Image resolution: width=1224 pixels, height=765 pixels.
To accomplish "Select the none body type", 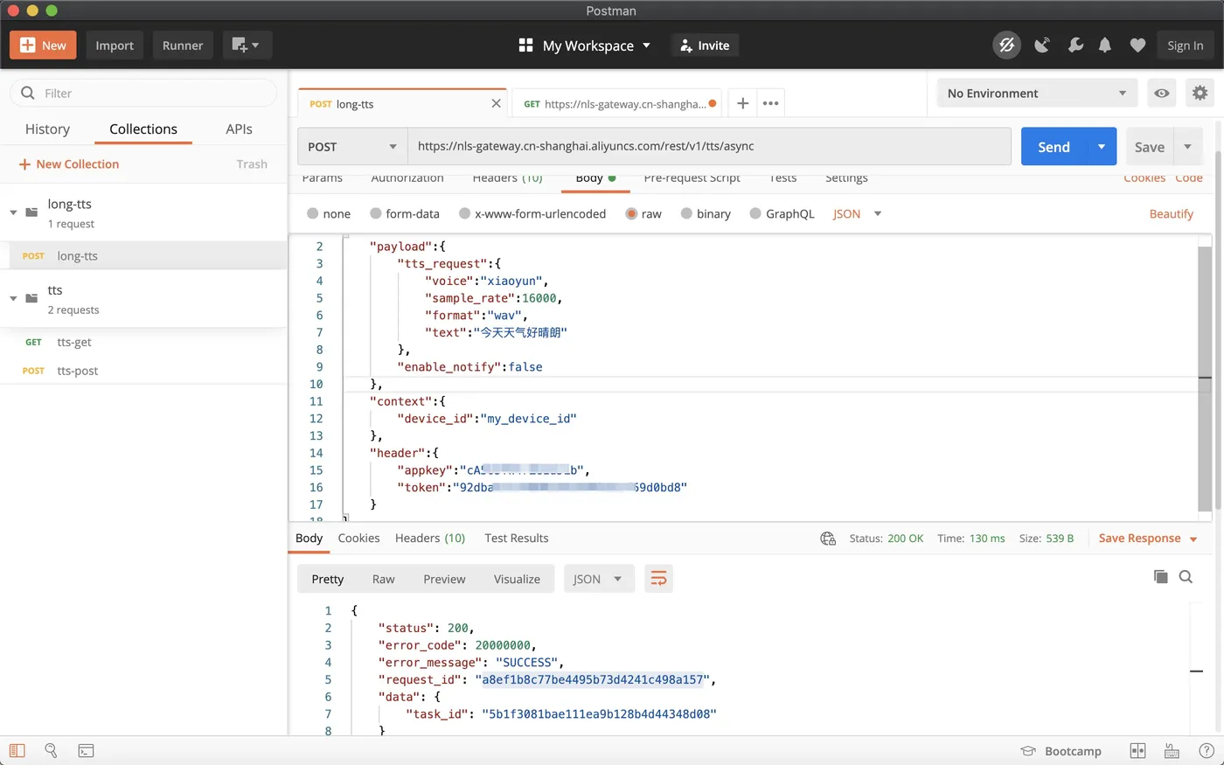I will pyautogui.click(x=329, y=214).
